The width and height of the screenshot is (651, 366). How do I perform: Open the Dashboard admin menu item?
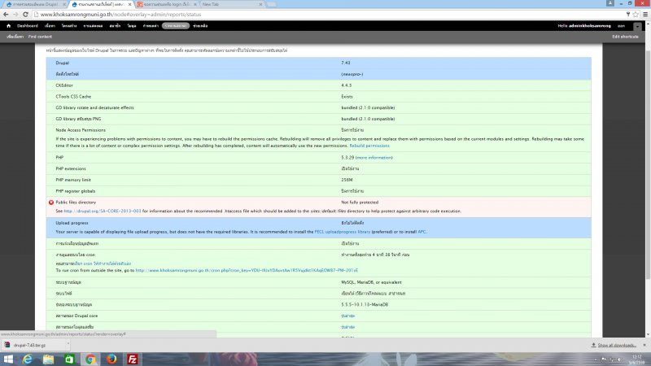pyautogui.click(x=28, y=26)
